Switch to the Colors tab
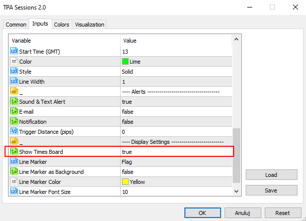306x221 pixels. pyautogui.click(x=62, y=25)
